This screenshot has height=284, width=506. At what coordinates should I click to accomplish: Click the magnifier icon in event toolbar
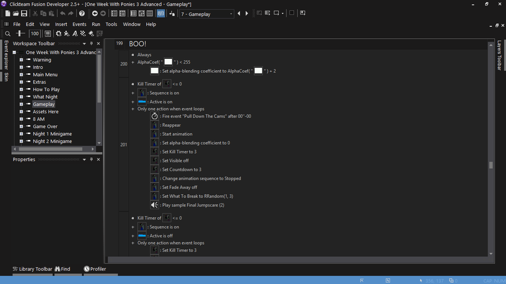tap(8, 34)
